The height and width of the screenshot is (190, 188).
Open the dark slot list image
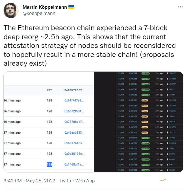click(139, 122)
